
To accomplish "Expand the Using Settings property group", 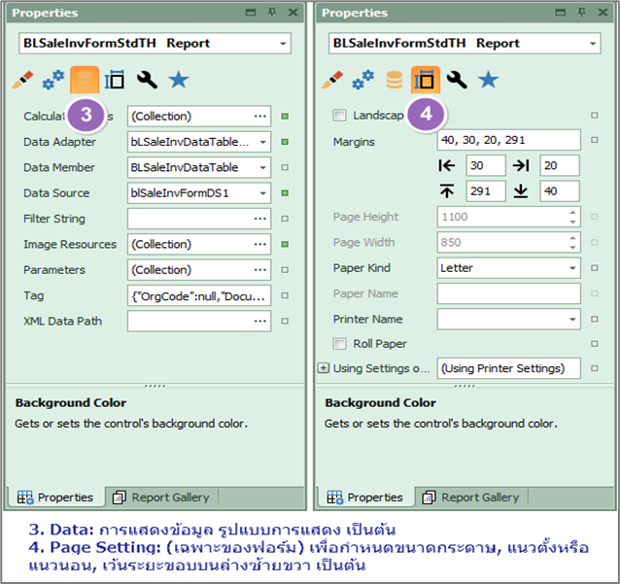I will coord(324,368).
